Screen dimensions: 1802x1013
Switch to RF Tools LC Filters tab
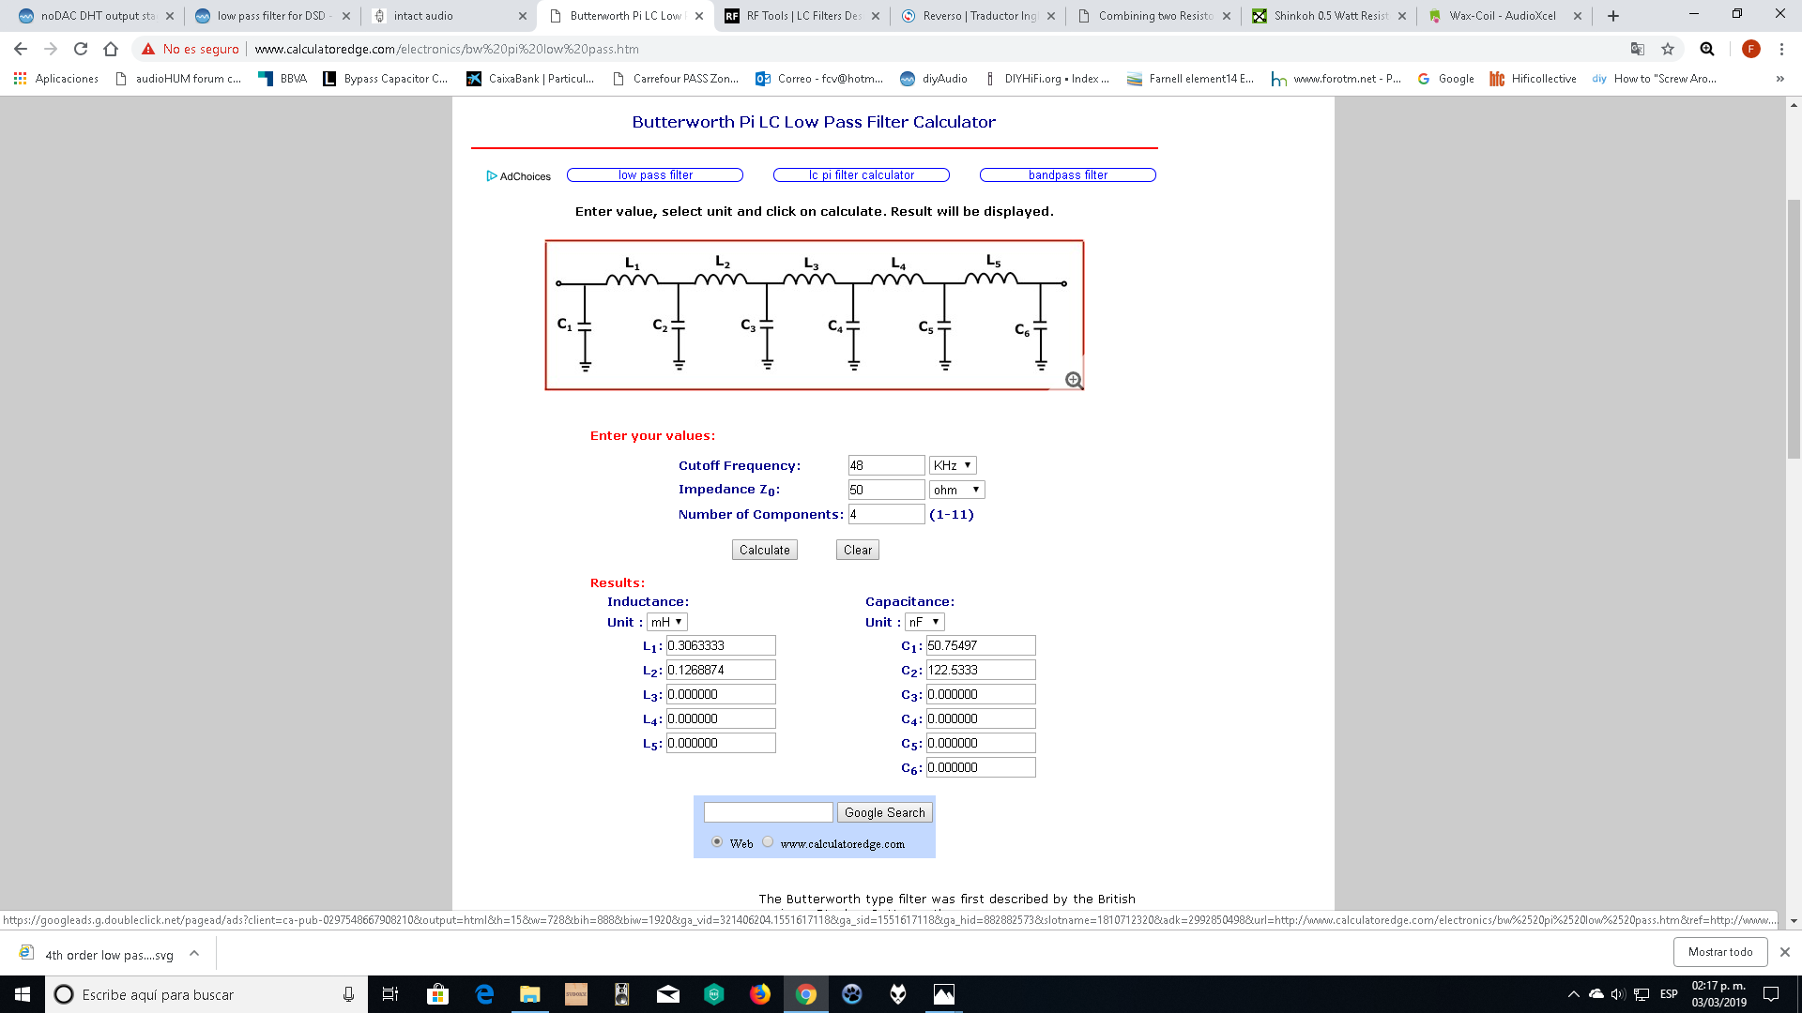(802, 16)
